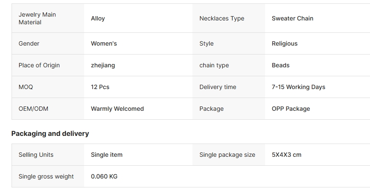370x190 pixels.
Task: Click the Gender attribute label
Action: 29,43
